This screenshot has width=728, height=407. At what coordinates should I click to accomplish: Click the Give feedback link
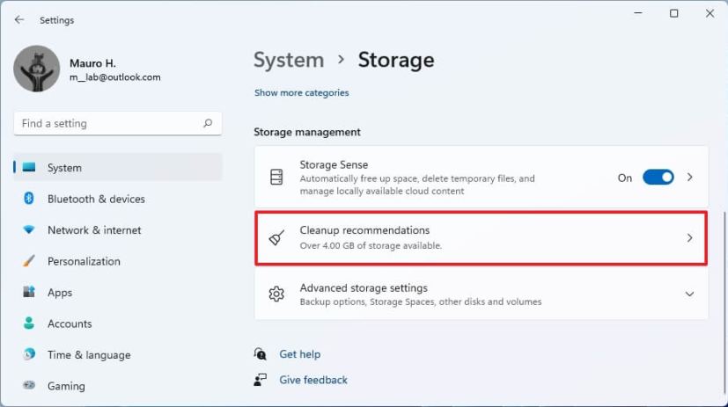[313, 380]
